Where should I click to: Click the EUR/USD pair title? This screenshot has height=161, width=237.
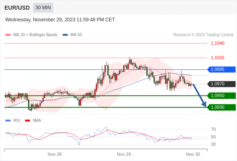pos(17,8)
